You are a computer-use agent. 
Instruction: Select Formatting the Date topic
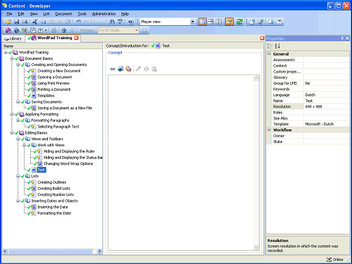[x=54, y=213]
